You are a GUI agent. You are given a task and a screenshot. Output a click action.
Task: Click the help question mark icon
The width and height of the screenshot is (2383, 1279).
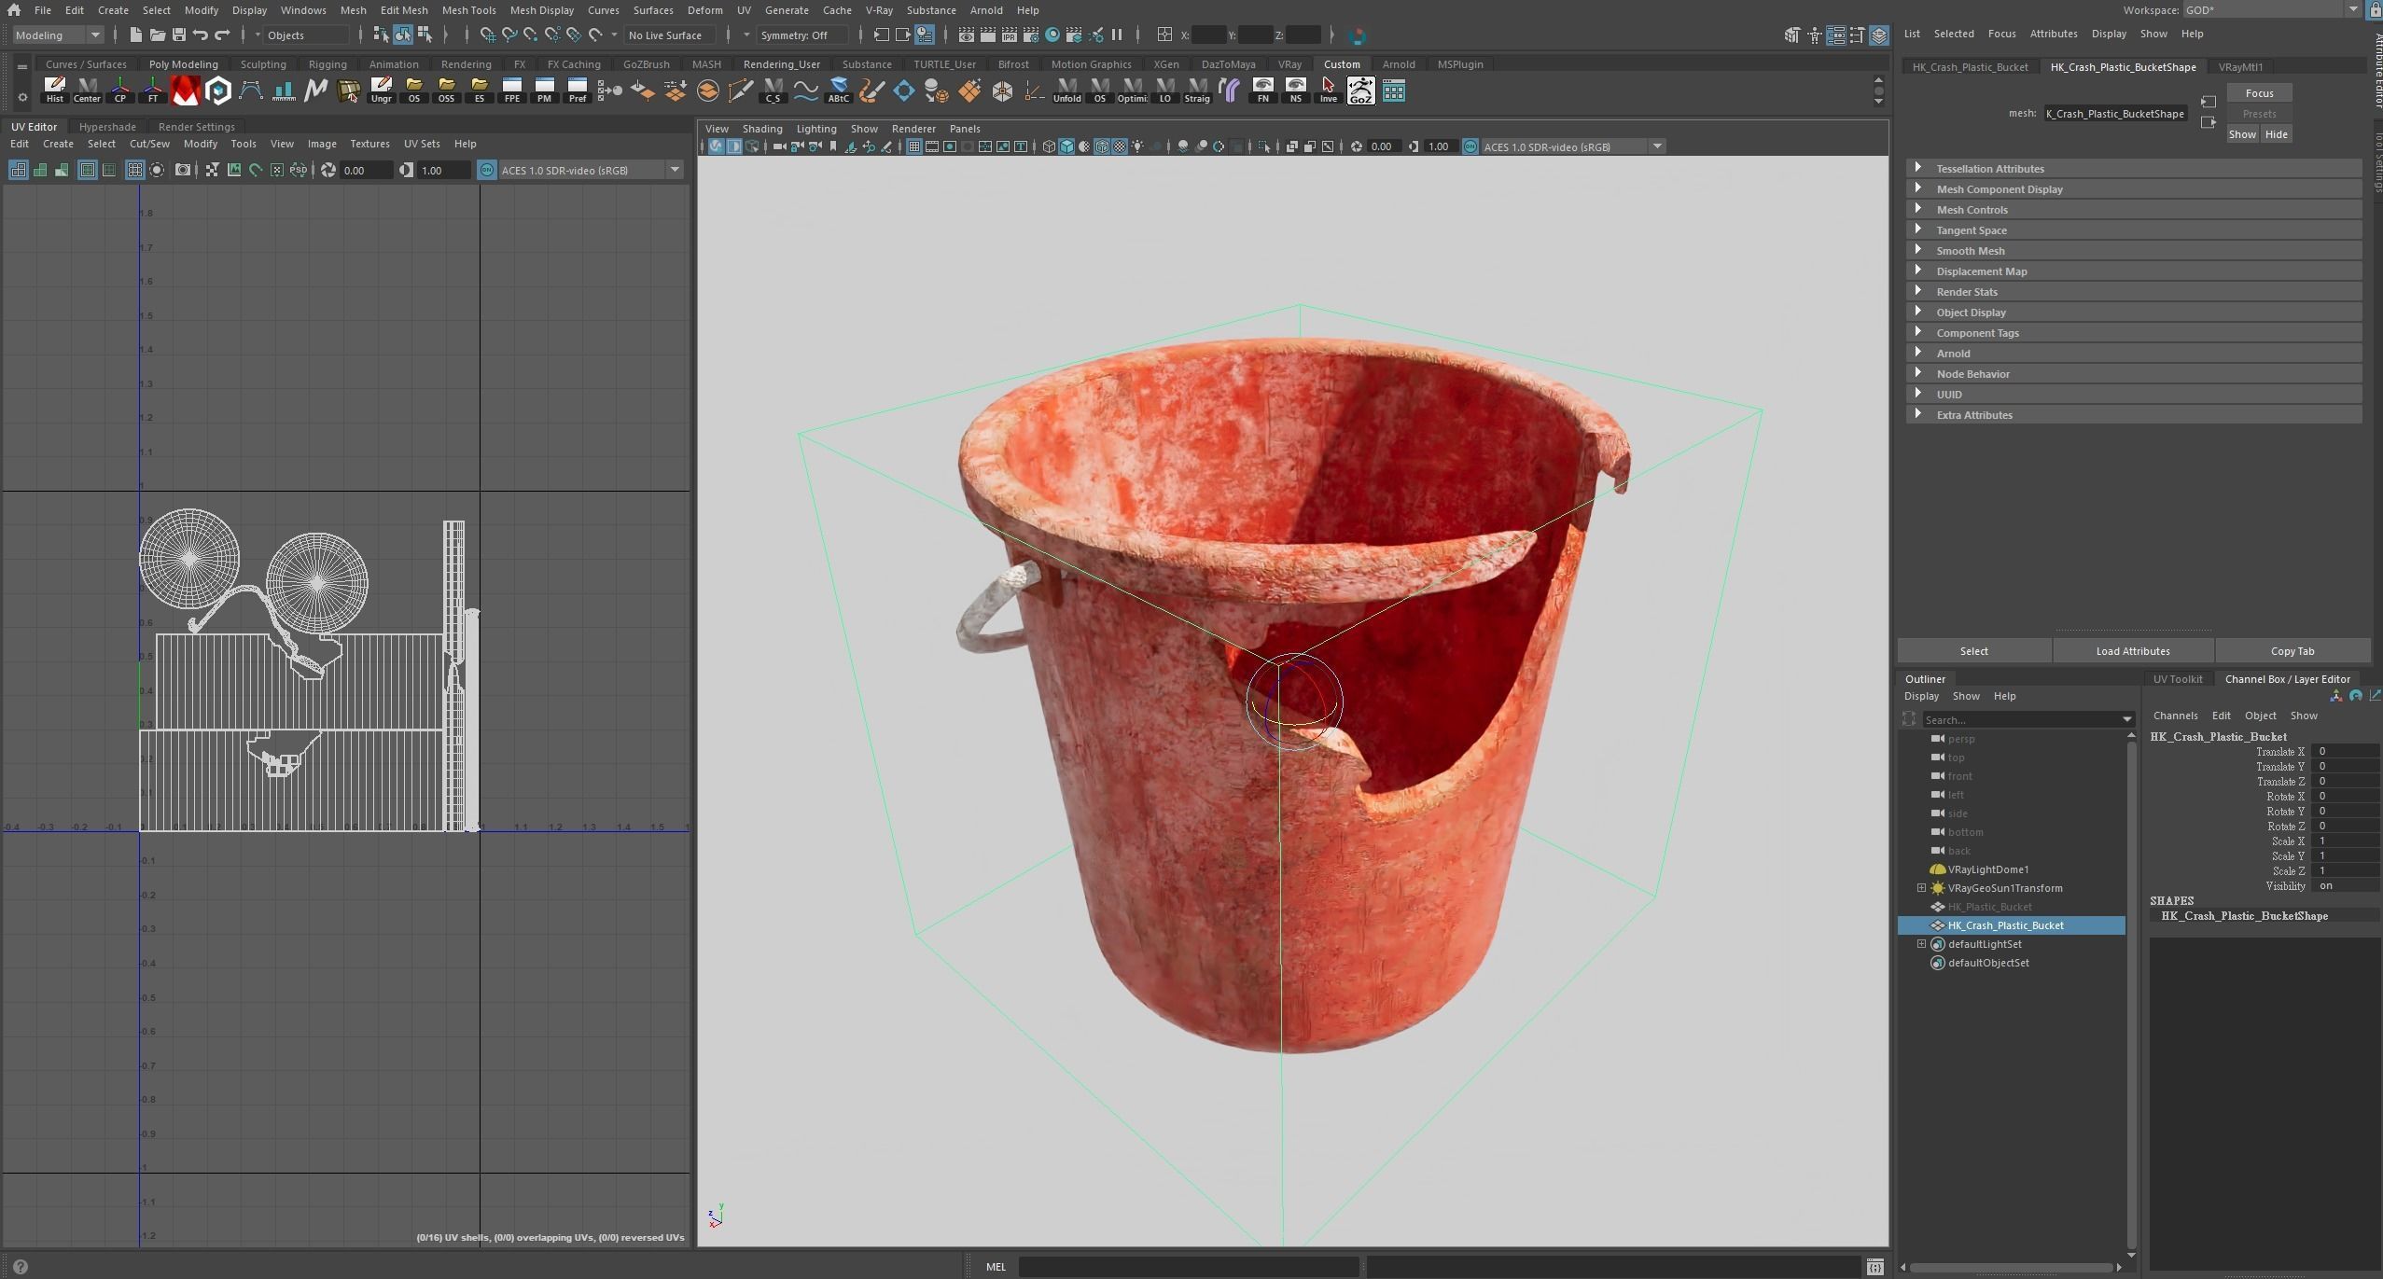click(21, 1267)
